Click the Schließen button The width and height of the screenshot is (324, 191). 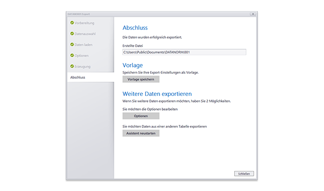[244, 174]
